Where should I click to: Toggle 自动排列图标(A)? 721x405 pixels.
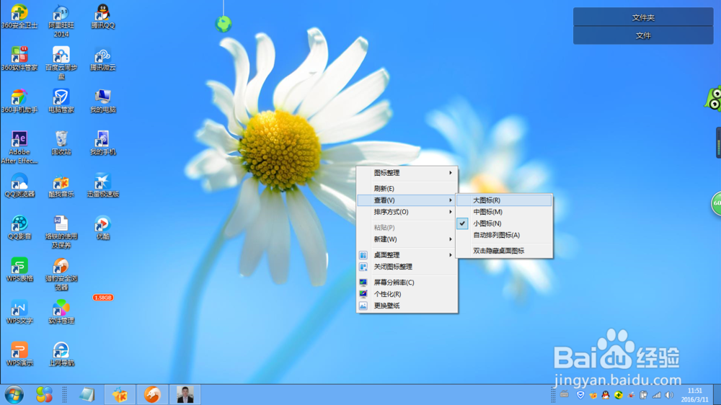(x=505, y=235)
